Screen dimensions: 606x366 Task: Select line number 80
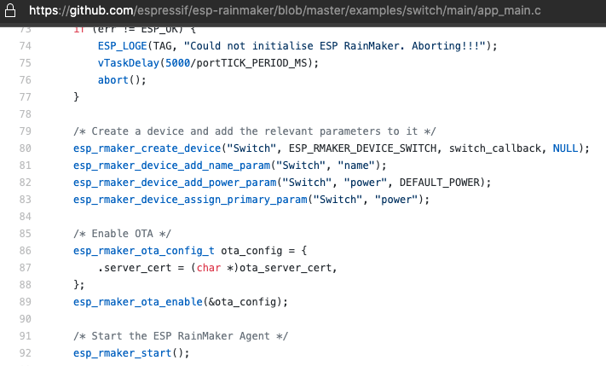[25, 148]
